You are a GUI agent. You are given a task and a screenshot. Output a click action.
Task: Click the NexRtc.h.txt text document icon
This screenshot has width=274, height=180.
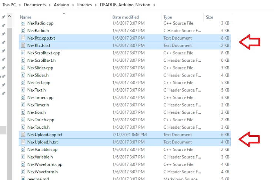point(23,45)
